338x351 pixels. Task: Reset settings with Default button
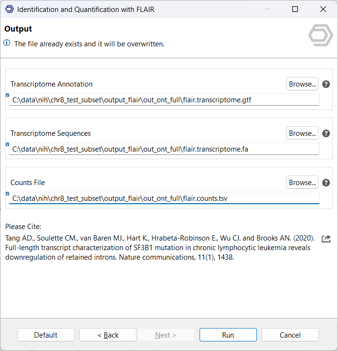(x=46, y=335)
